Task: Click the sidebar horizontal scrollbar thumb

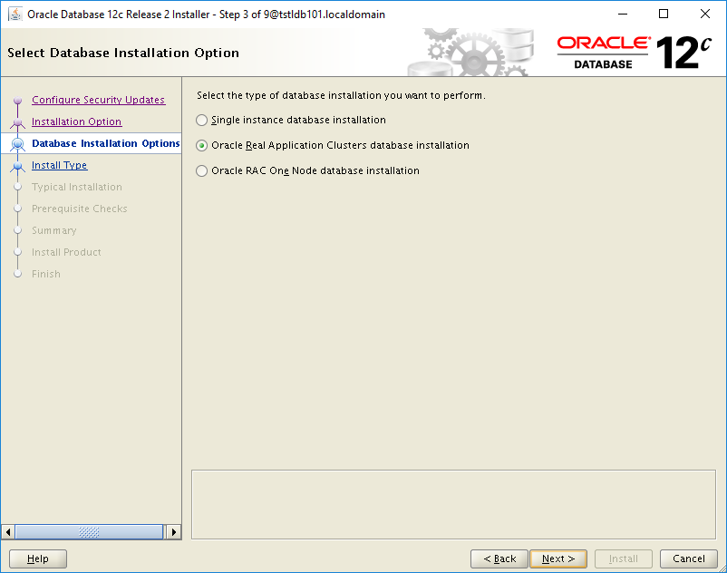Action: point(89,531)
